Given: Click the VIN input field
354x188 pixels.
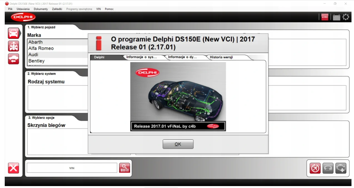Looking at the screenshot, I should click(72, 168).
